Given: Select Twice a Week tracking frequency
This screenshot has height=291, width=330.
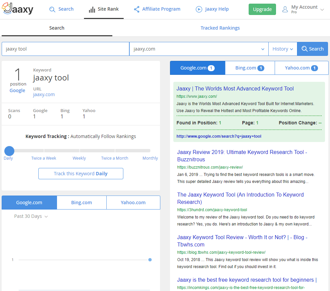Looking at the screenshot, I should [44, 158].
